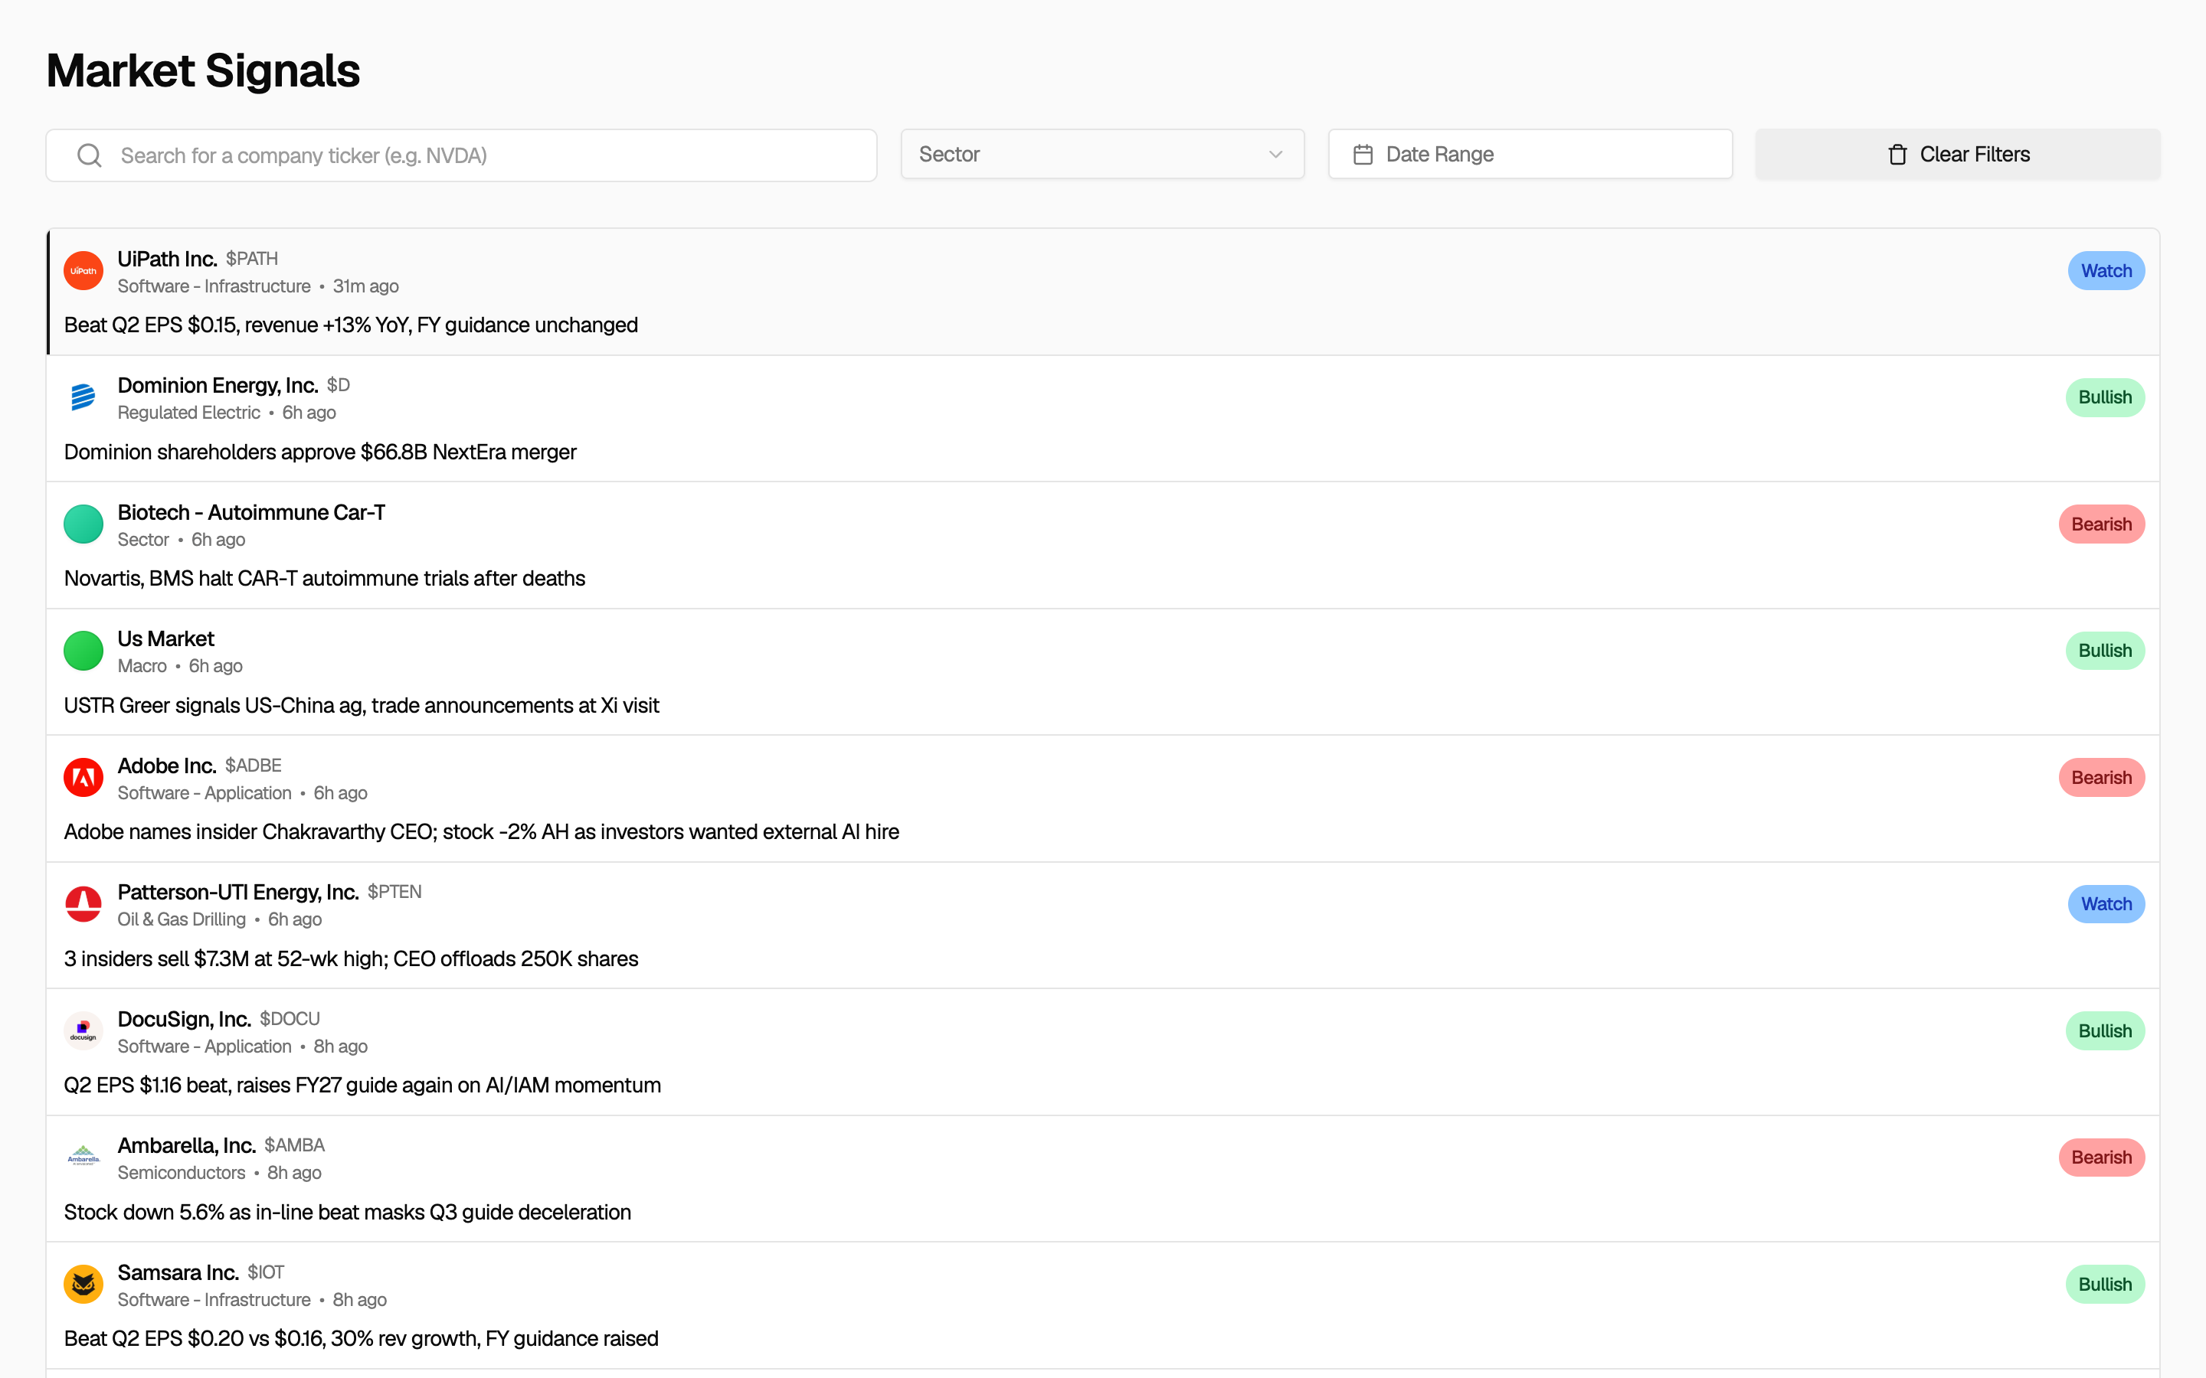Click the $PATH ticker symbol
The image size is (2206, 1378).
point(251,260)
